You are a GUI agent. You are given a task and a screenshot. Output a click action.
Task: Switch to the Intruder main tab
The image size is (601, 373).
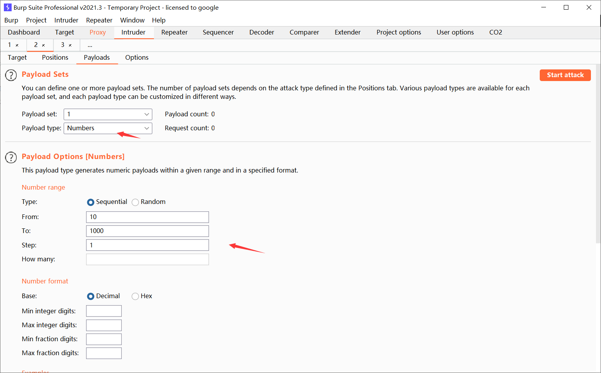(x=133, y=32)
